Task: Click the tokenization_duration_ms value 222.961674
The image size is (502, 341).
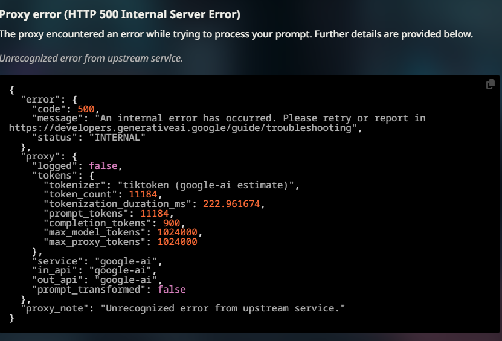Action: (231, 204)
